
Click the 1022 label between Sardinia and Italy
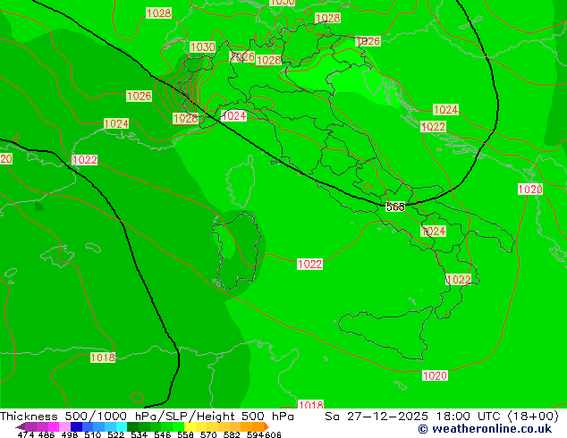tap(310, 265)
